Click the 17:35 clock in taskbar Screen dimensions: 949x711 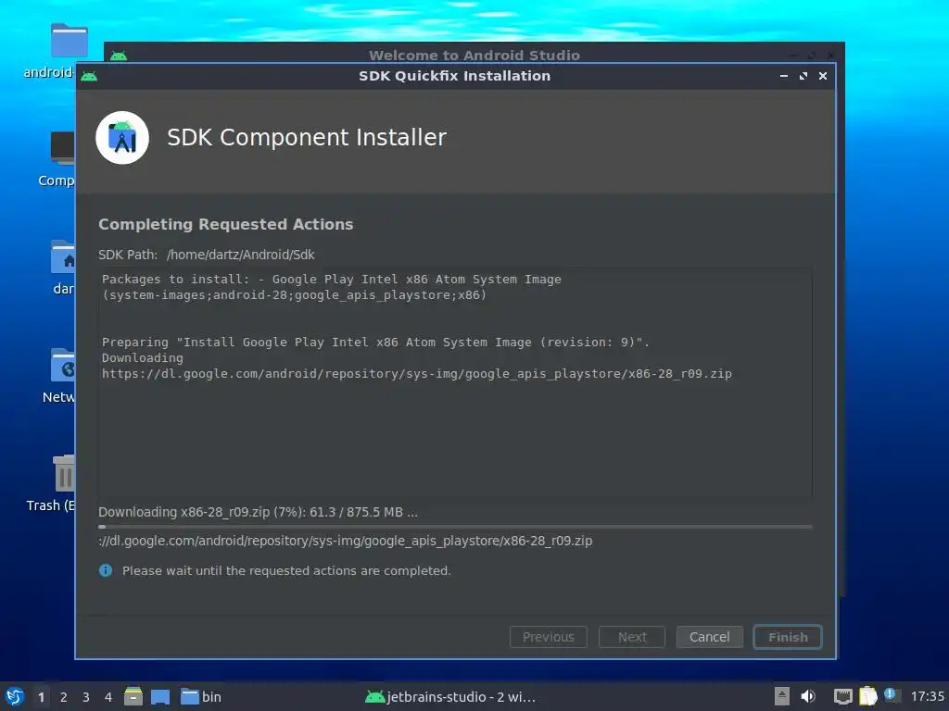(x=927, y=696)
